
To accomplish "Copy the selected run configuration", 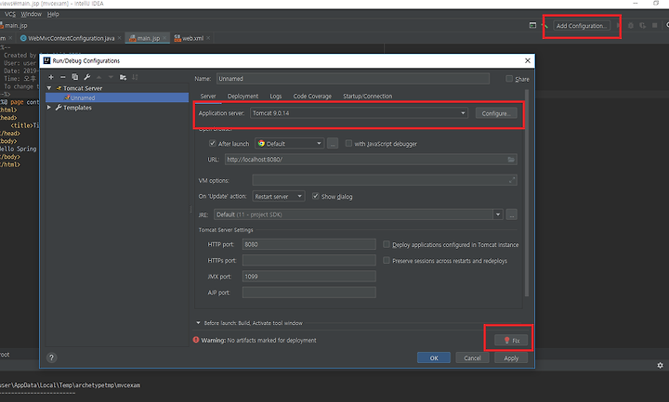I will click(x=75, y=77).
